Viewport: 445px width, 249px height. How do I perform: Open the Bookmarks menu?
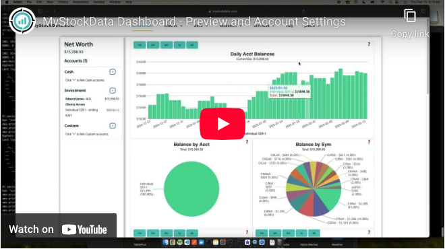pyautogui.click(x=81, y=2)
